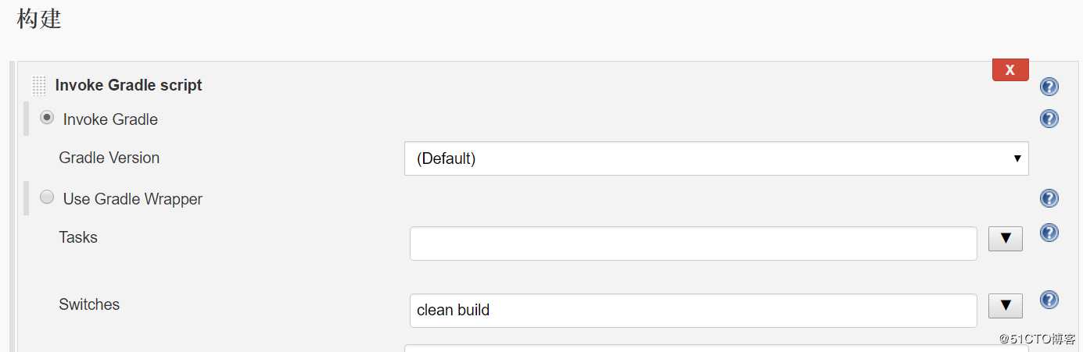Show help for the Invoke Gradle option
Image resolution: width=1083 pixels, height=352 pixels.
click(x=1049, y=119)
